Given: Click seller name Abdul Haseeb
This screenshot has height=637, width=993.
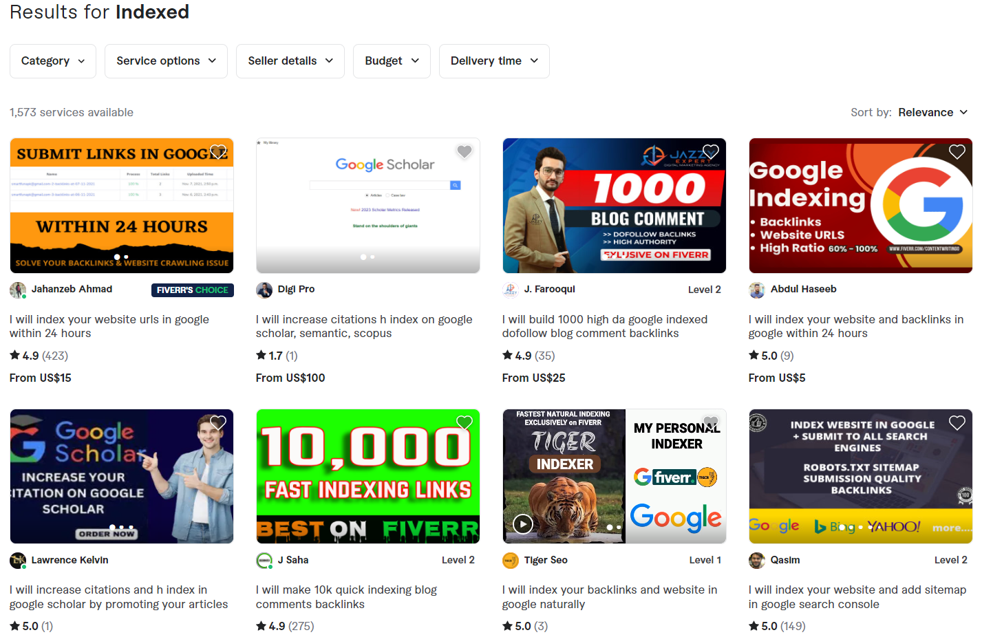Looking at the screenshot, I should coord(803,289).
